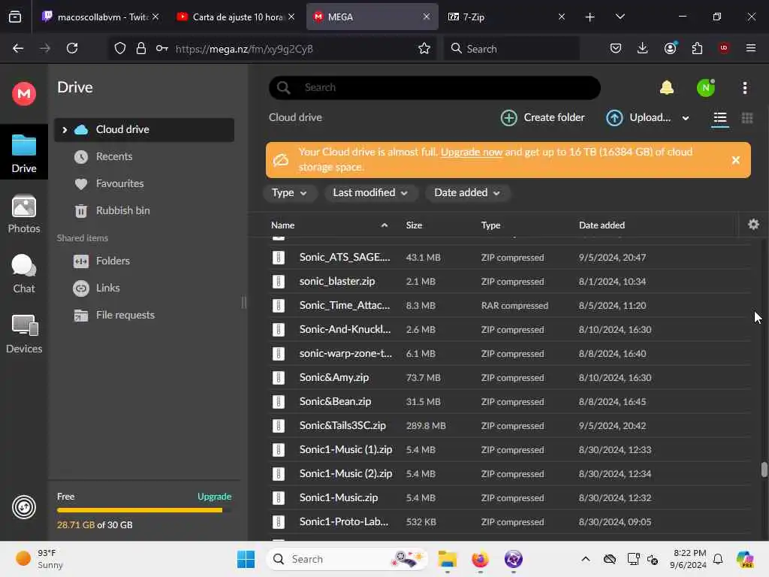Viewport: 769px width, 577px height.
Task: Open Firefox downloads panel
Action: (x=643, y=48)
